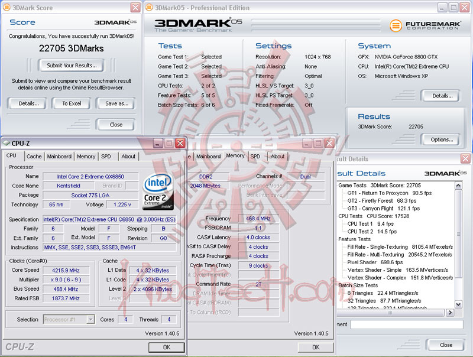Image resolution: width=473 pixels, height=357 pixels.
Task: Click the Futuremark orange logo icon
Action: click(396, 25)
